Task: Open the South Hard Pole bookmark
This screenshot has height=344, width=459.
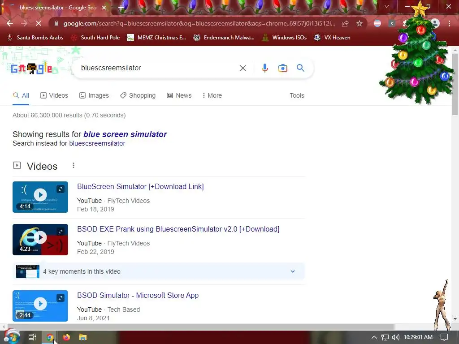Action: pos(96,38)
